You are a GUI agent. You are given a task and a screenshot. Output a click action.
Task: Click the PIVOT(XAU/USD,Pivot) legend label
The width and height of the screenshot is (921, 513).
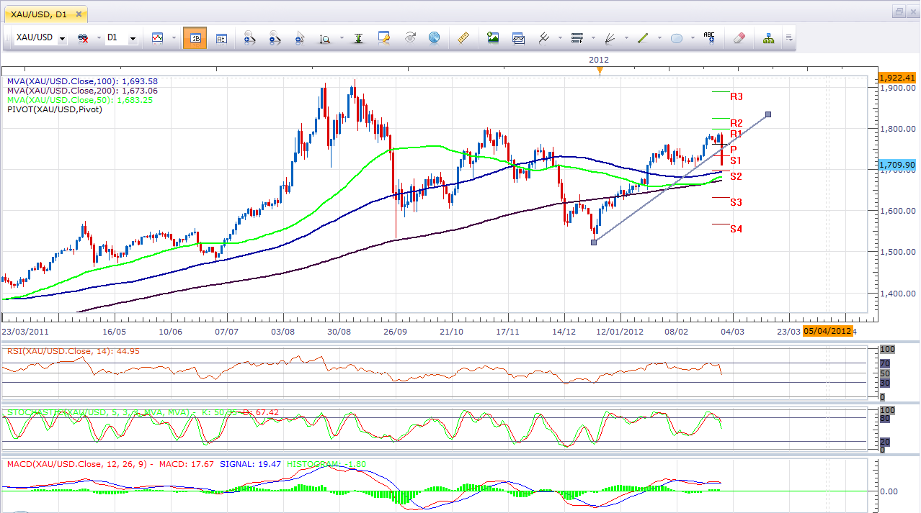coord(54,109)
